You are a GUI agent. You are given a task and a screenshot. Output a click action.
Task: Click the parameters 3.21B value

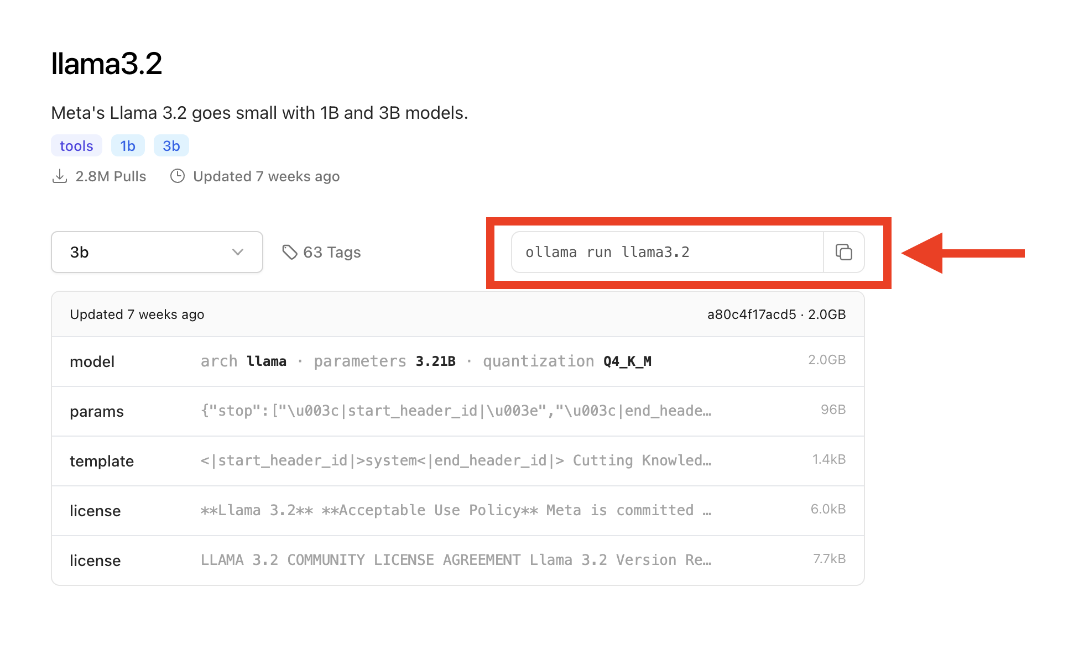(x=436, y=361)
